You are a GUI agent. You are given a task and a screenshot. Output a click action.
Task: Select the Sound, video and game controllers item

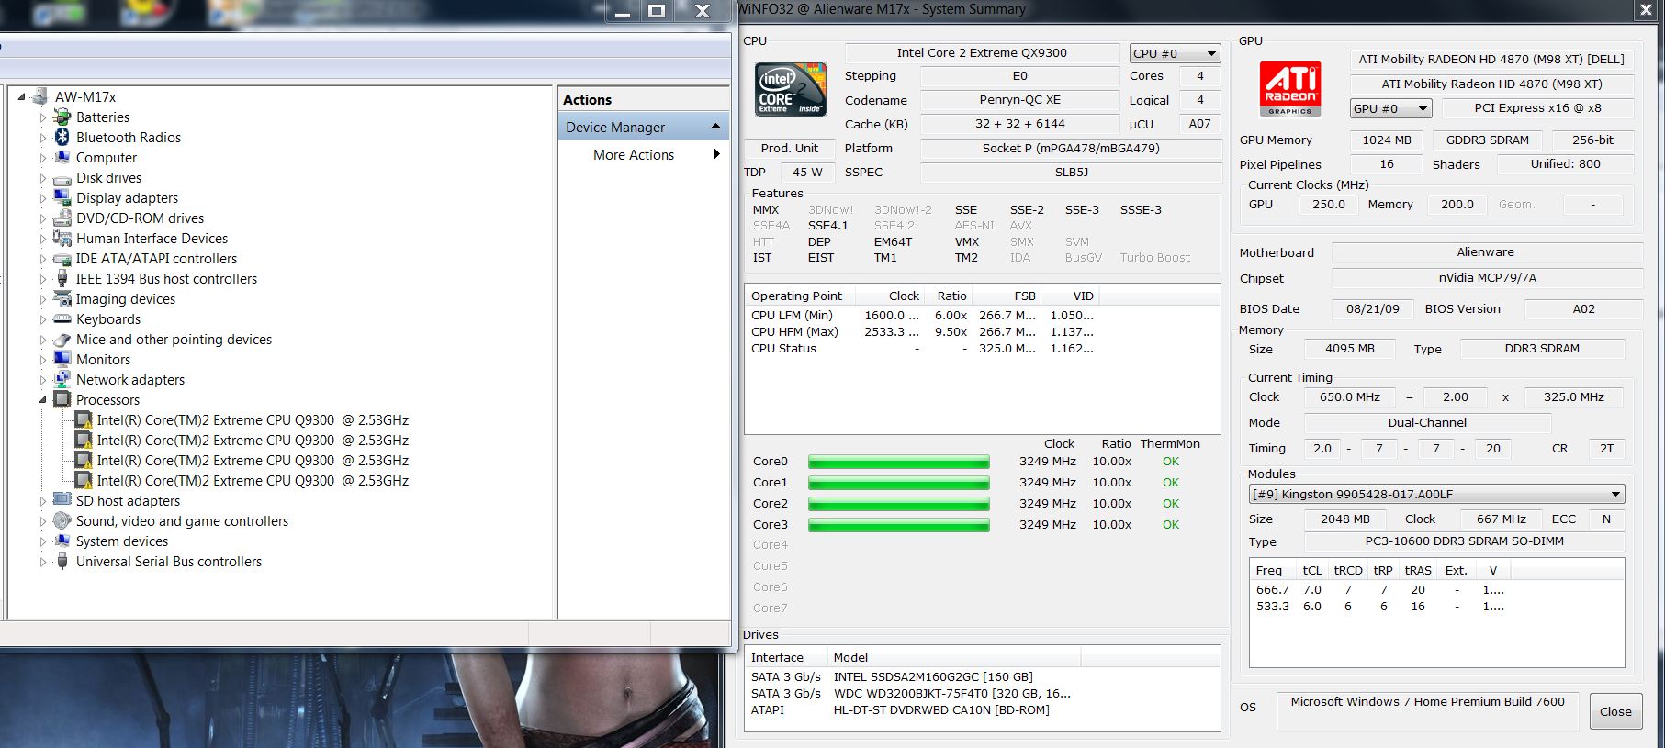pos(182,521)
